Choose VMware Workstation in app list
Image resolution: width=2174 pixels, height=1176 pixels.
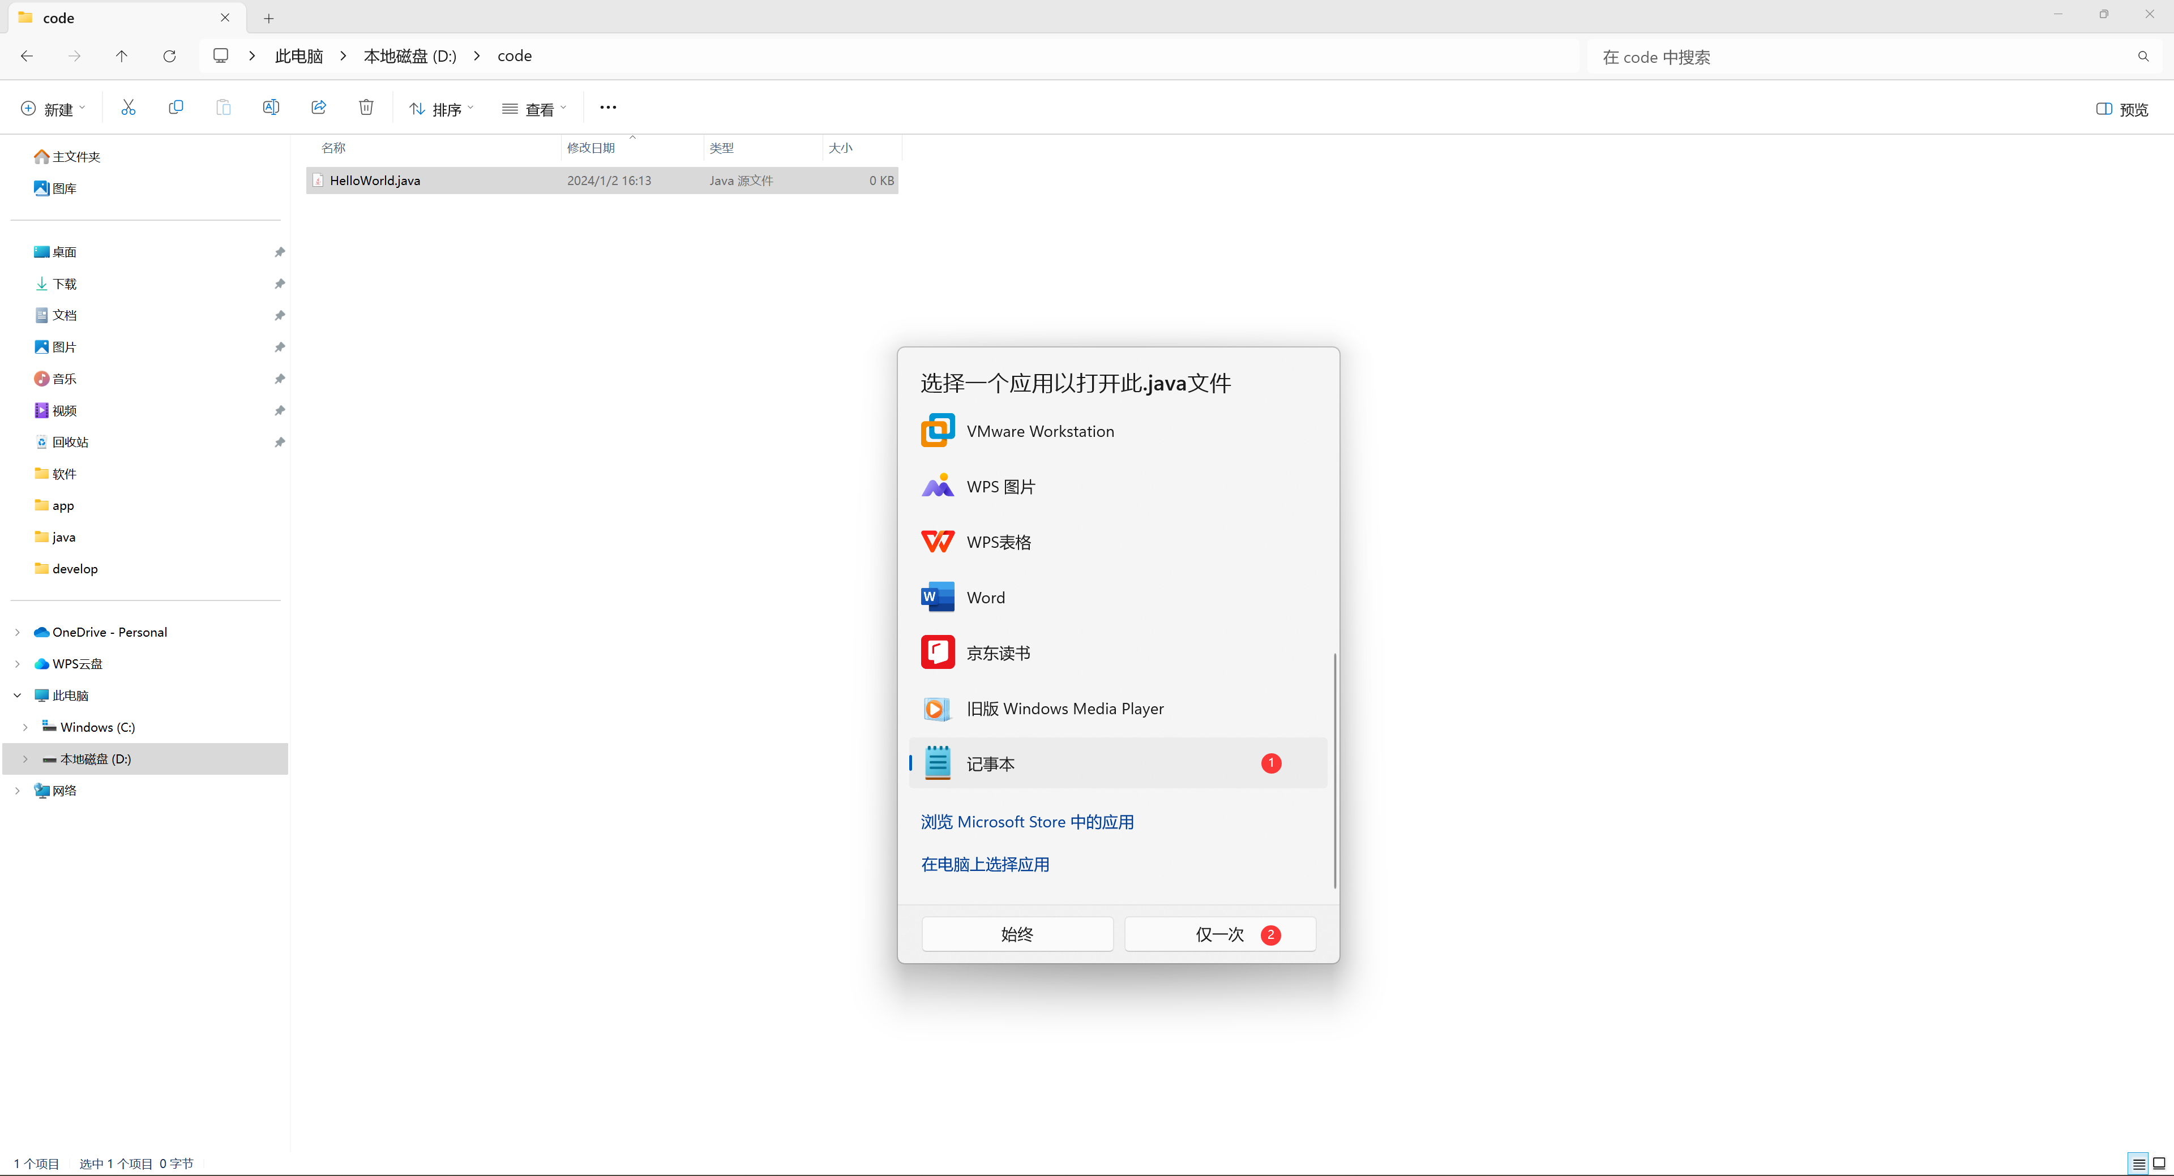[x=1118, y=431]
